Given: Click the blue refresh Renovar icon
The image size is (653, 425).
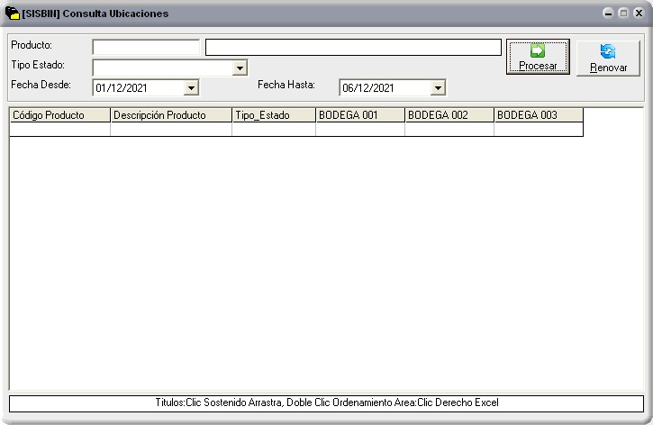Looking at the screenshot, I should click(x=608, y=52).
